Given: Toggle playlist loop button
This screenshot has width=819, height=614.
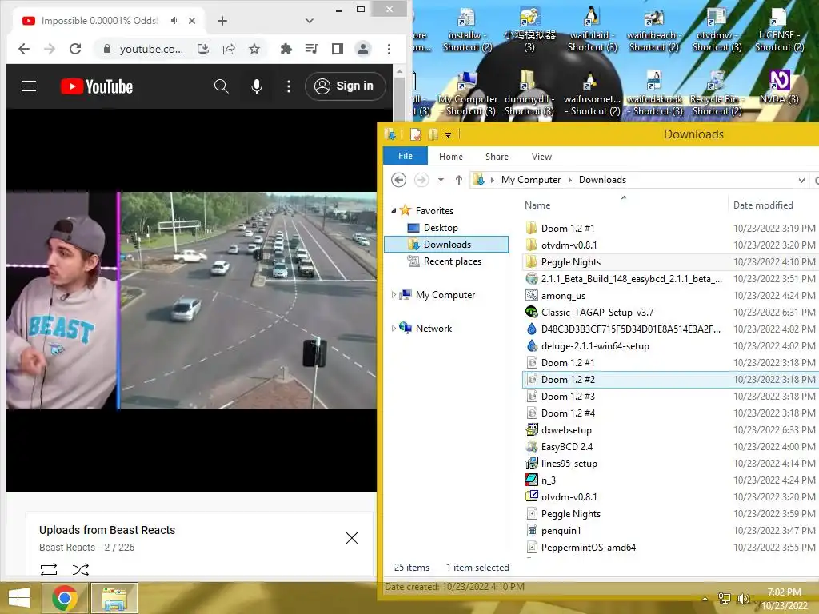Looking at the screenshot, I should pos(49,568).
